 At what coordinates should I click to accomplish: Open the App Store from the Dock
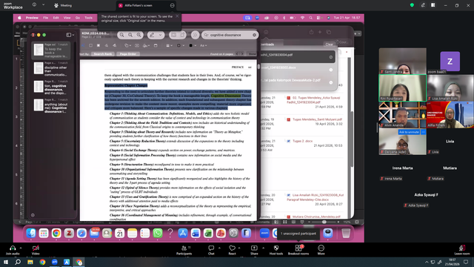pyautogui.click(x=183, y=233)
